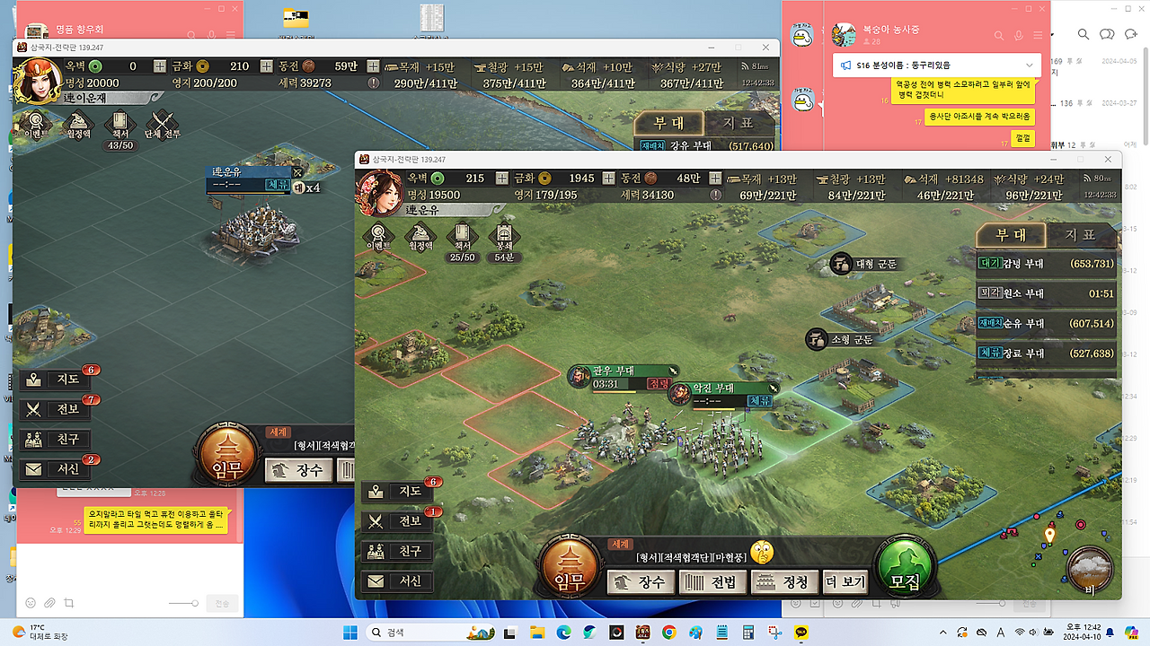Open 단체 전투 crossed-swords icon in back window
Viewport: 1150px width, 646px height.
pyautogui.click(x=162, y=126)
